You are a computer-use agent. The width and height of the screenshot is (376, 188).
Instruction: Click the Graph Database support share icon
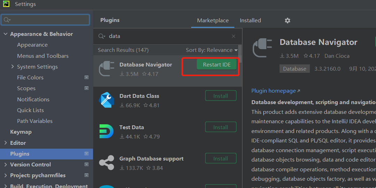coord(107,163)
